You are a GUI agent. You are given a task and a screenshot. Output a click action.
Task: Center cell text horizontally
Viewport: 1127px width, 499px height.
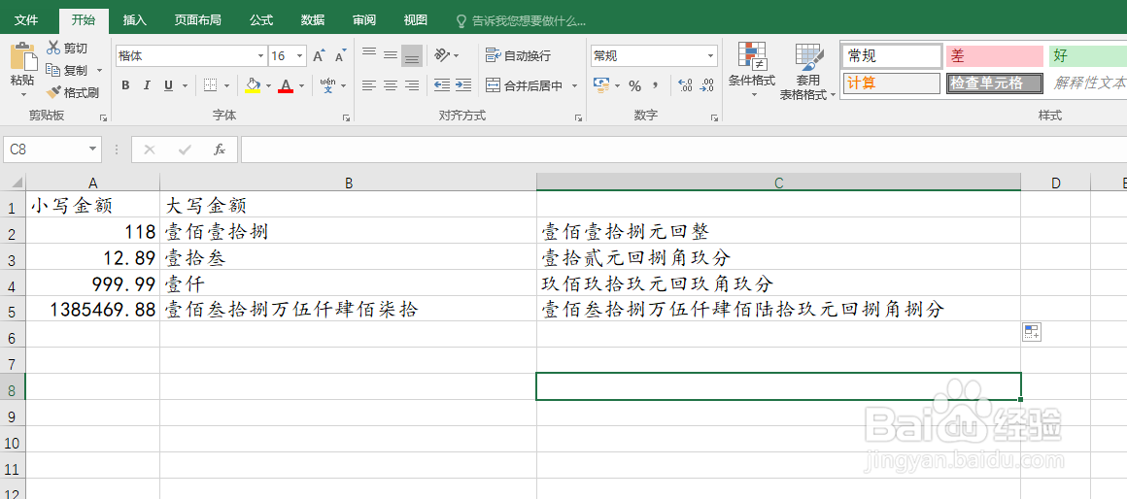tap(391, 85)
